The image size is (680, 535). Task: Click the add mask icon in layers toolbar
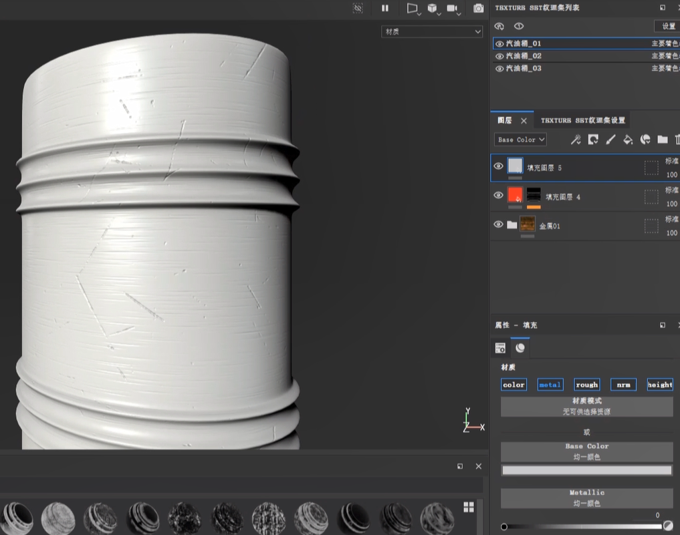point(592,140)
